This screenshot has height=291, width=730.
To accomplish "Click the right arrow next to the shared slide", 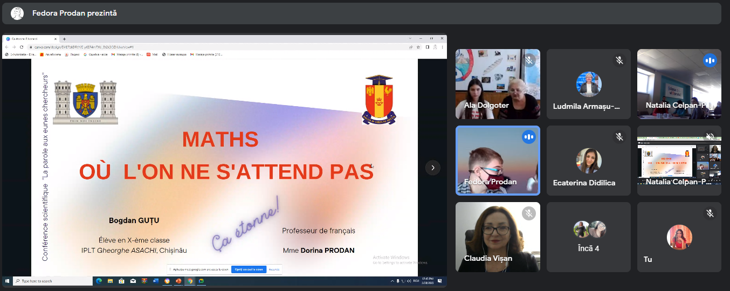I will (433, 168).
